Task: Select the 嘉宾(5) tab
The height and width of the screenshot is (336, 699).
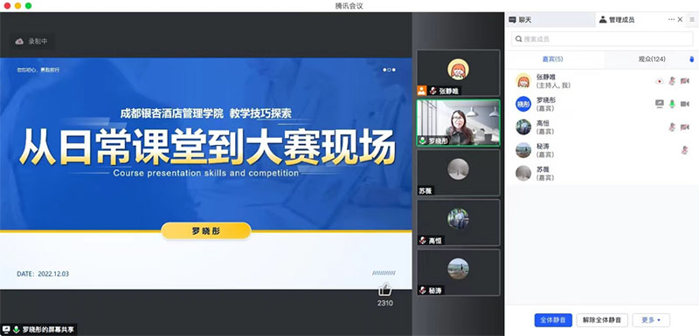Action: click(553, 59)
